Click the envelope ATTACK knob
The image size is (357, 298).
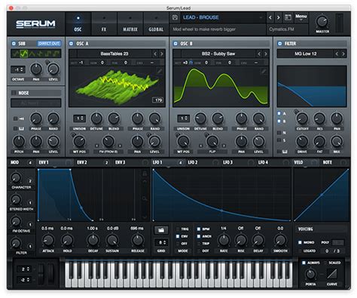48,240
